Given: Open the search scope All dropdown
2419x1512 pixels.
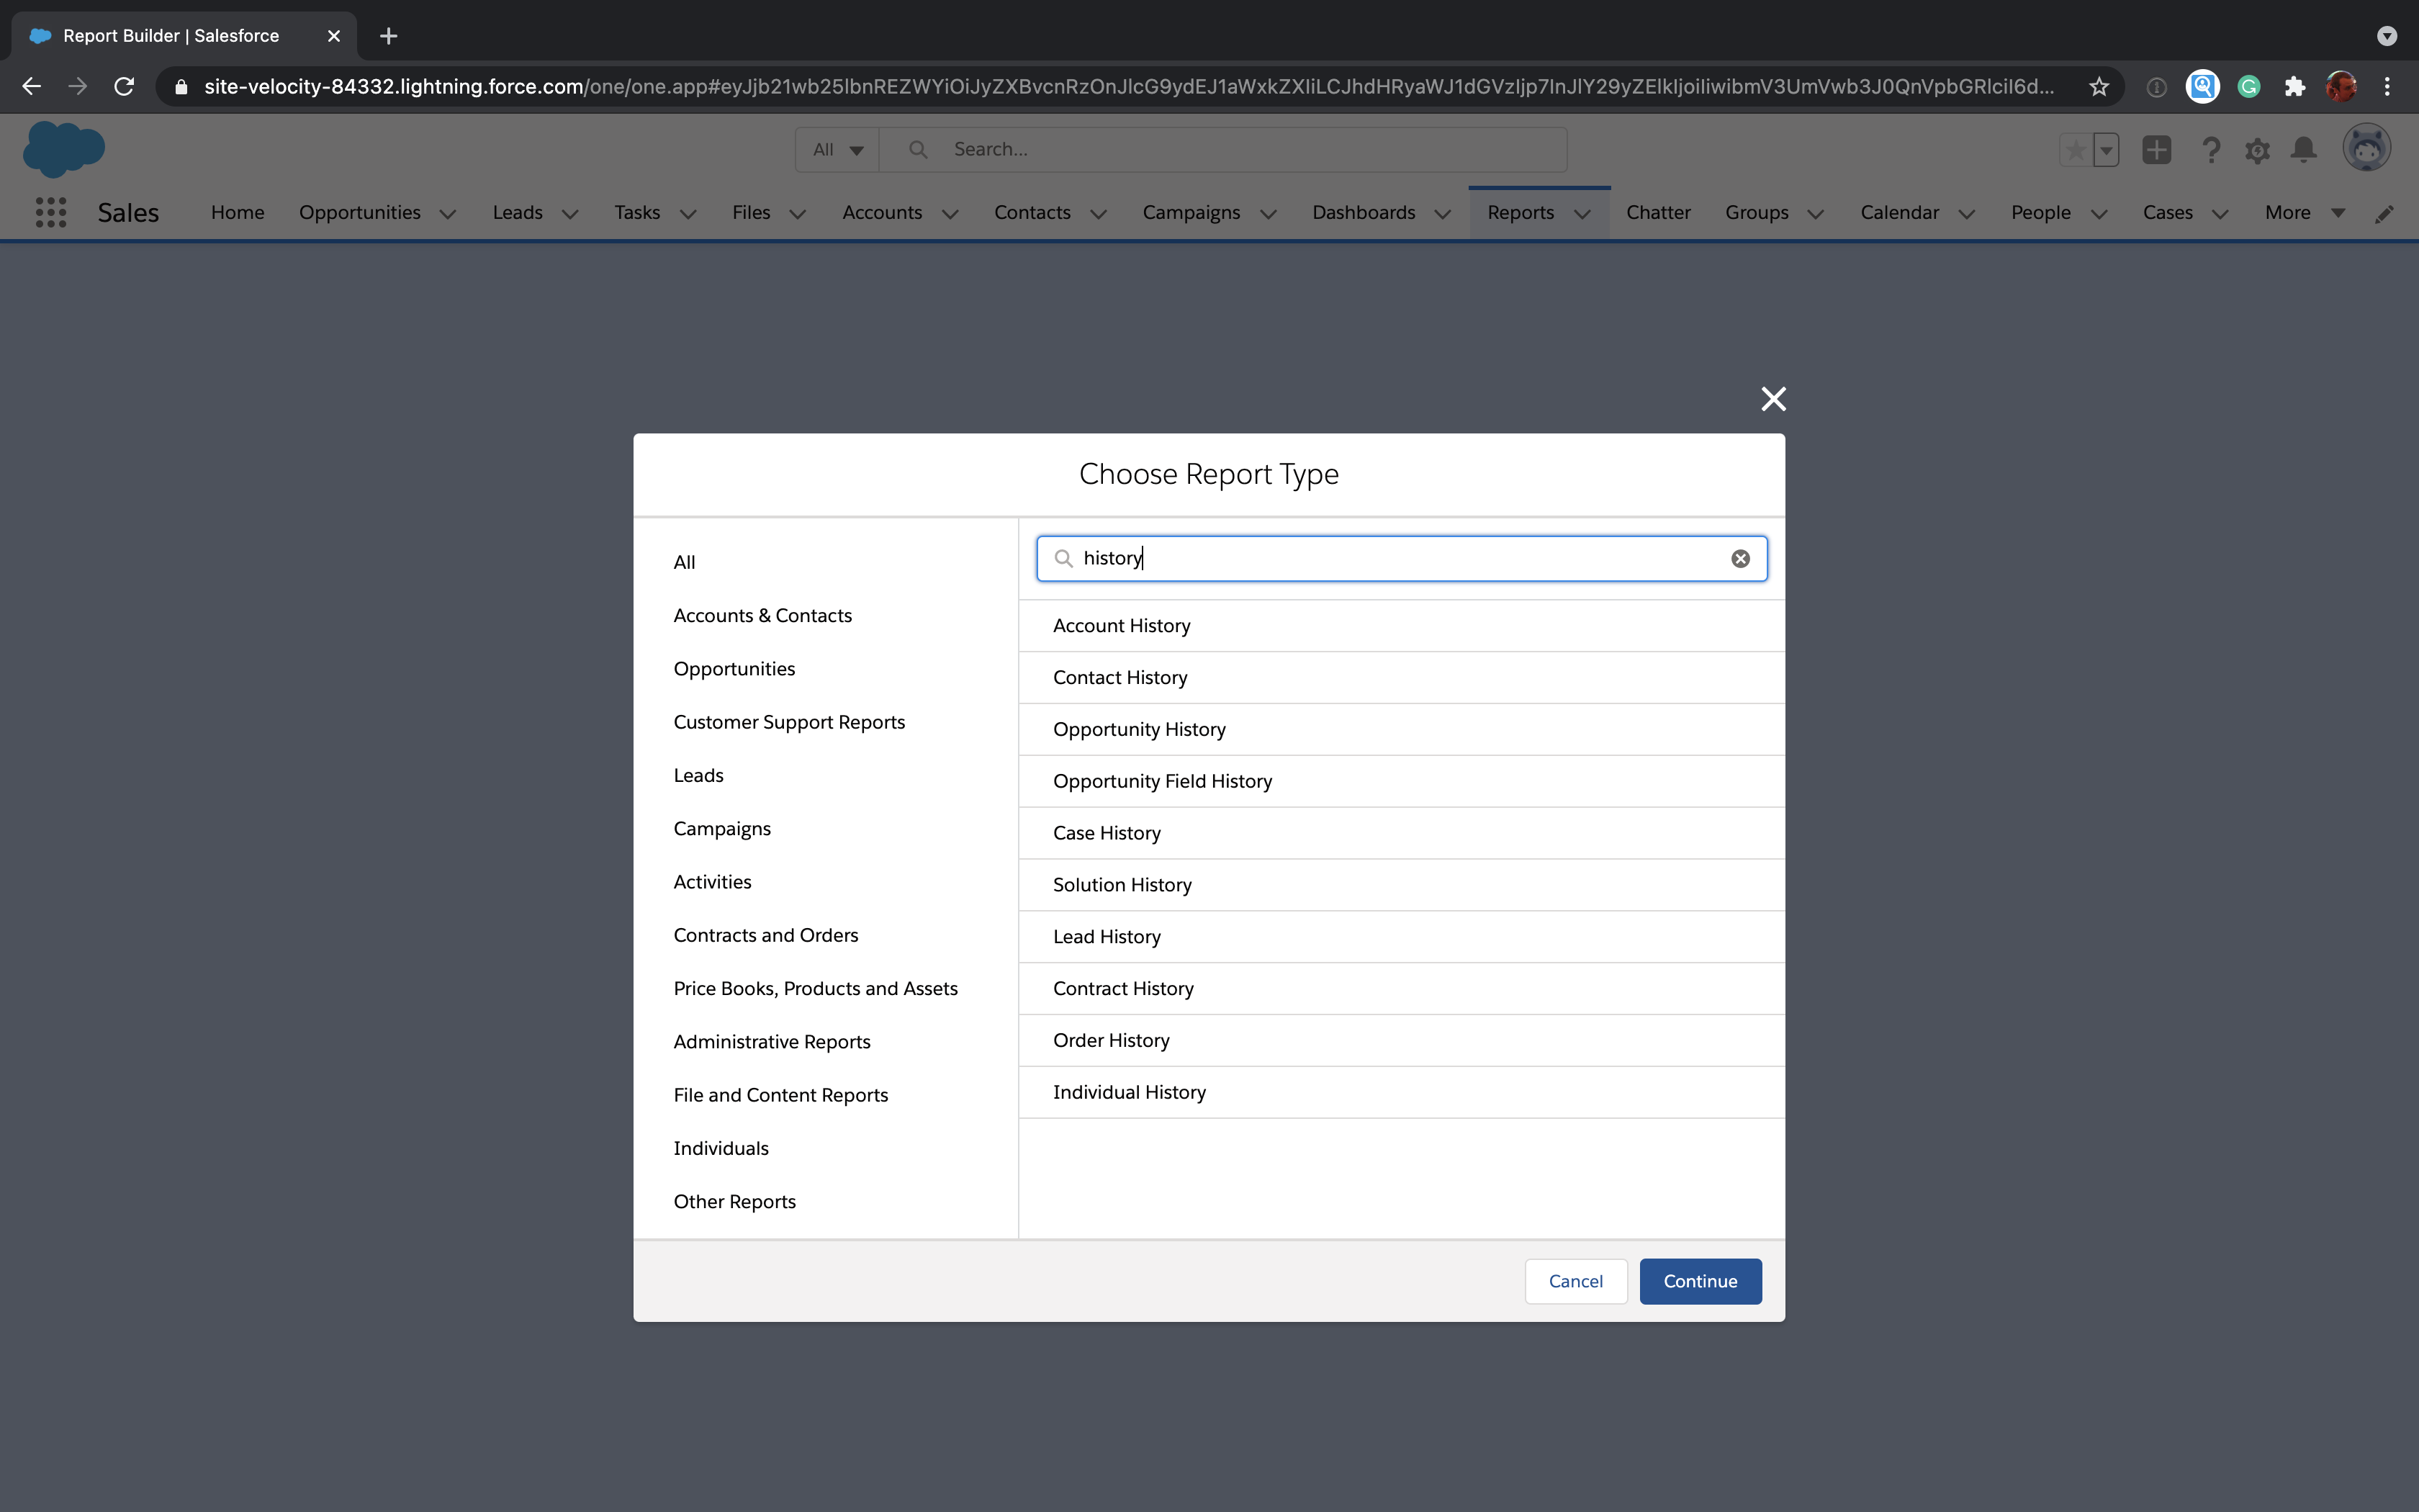Looking at the screenshot, I should (836, 148).
